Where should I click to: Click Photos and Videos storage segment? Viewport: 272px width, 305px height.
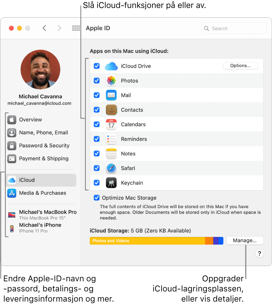(147, 241)
